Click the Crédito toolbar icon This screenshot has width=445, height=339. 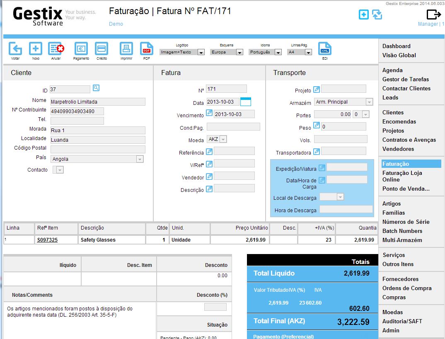(102, 49)
